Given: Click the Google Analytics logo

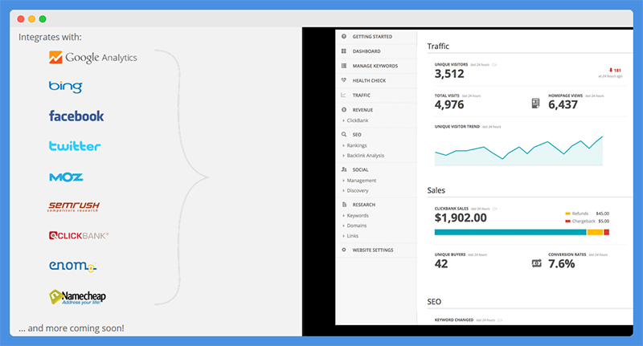Looking at the screenshot, I should point(93,57).
